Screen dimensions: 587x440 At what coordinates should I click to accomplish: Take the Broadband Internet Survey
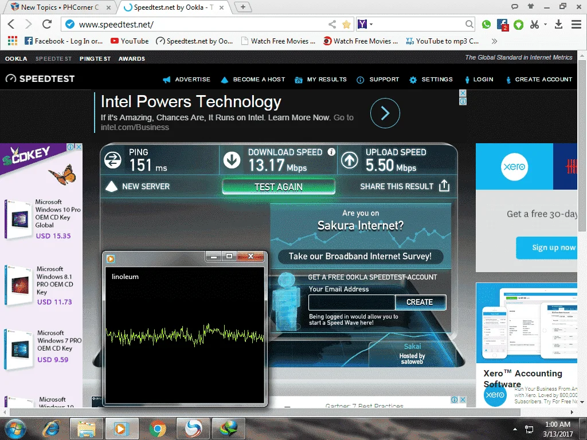pyautogui.click(x=360, y=256)
